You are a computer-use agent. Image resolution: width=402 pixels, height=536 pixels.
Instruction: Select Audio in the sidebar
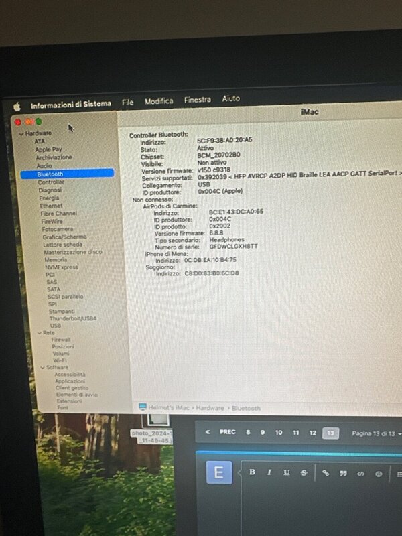(44, 165)
